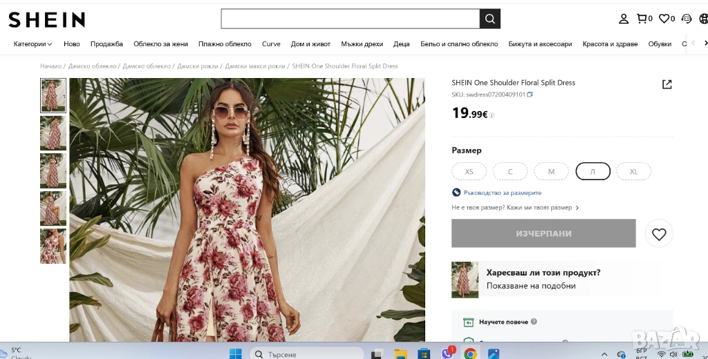Open Microsoft Store in taskbar

tap(424, 354)
